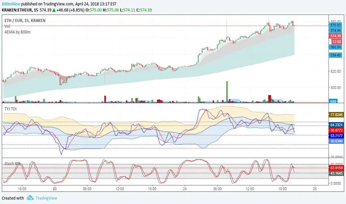346x204 pixels.
Task: Select the 539.45 EMA price label
Action: point(335,55)
